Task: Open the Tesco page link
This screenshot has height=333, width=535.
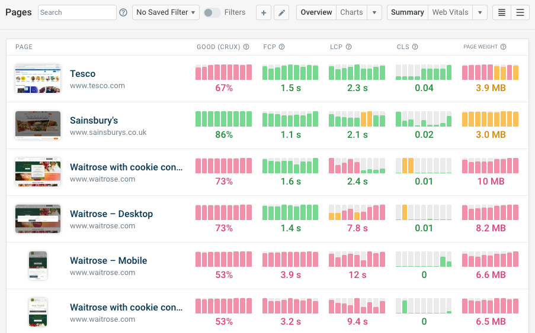Action: [x=82, y=74]
